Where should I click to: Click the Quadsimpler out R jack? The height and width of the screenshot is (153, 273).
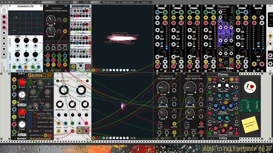point(88,66)
